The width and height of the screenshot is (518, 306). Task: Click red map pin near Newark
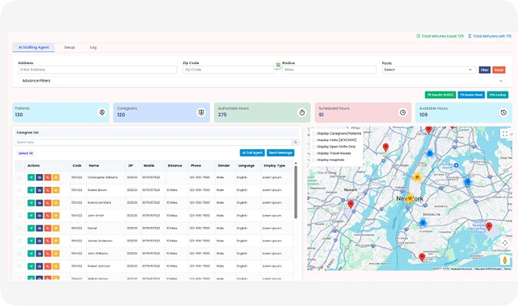tap(351, 204)
